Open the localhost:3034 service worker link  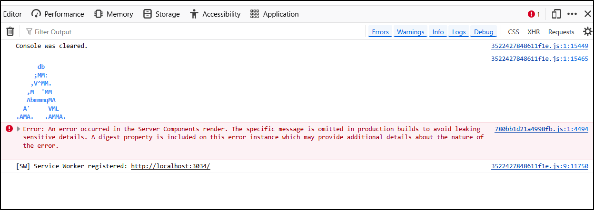(170, 166)
